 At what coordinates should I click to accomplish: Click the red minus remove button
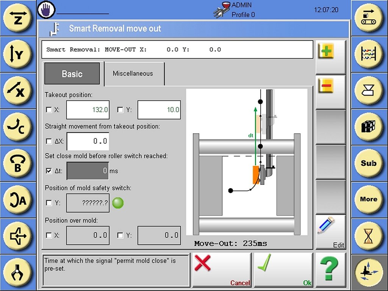click(x=325, y=87)
